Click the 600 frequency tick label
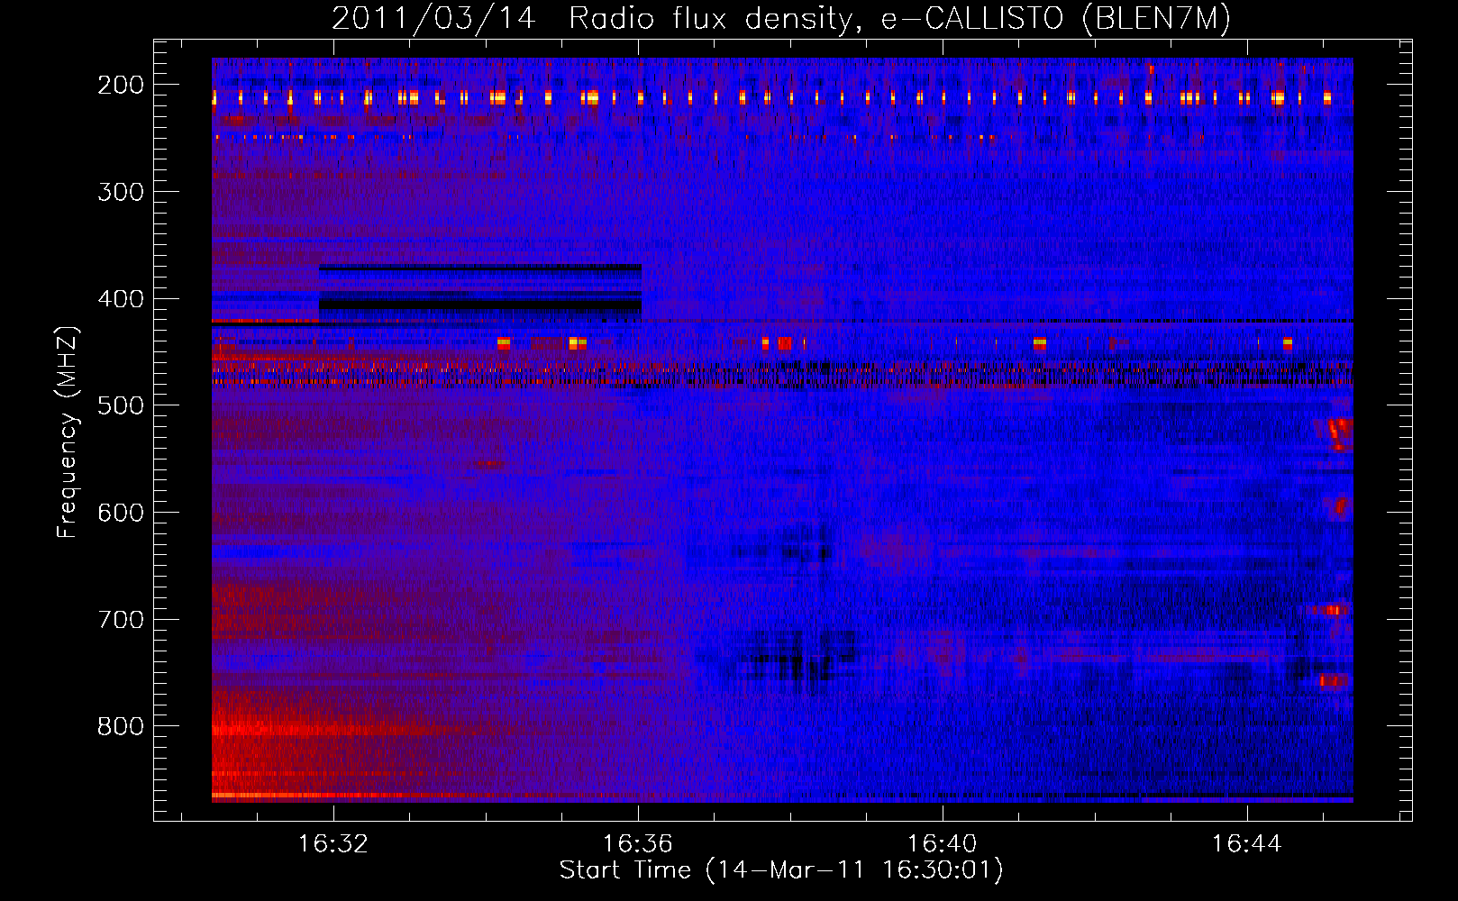The height and width of the screenshot is (901, 1458). click(x=121, y=513)
